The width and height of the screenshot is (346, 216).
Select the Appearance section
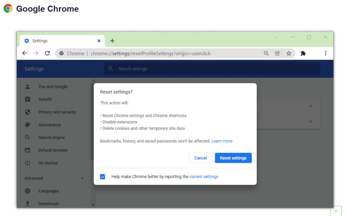(49, 125)
